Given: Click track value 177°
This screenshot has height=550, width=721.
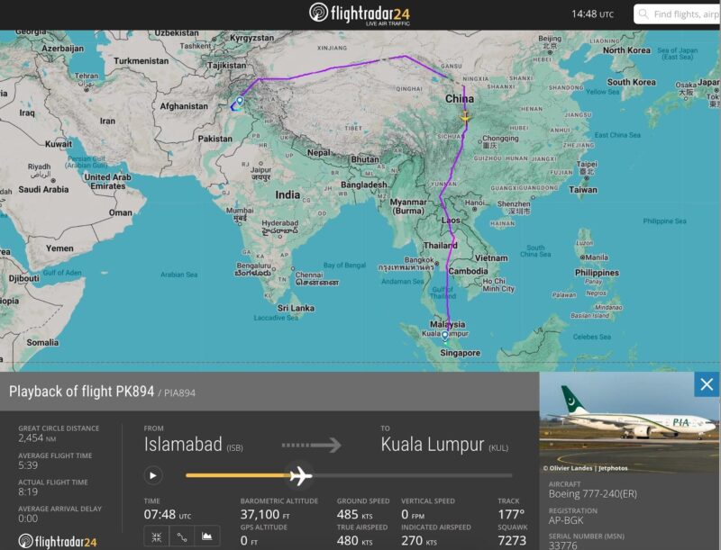Looking at the screenshot, I should tap(511, 515).
